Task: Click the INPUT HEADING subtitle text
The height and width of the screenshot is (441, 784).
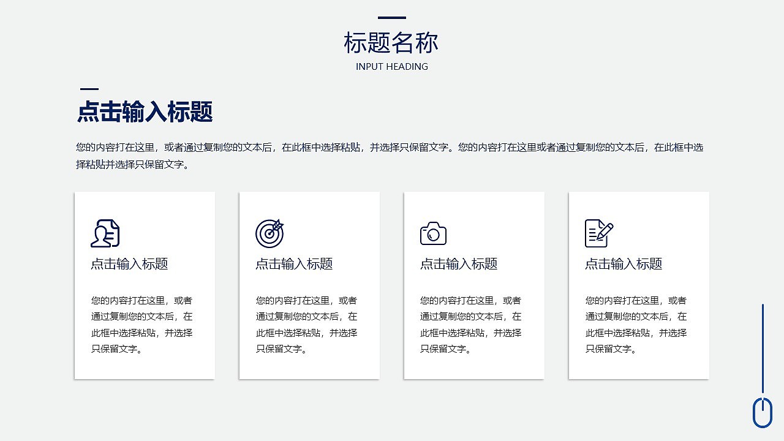Action: click(x=391, y=67)
